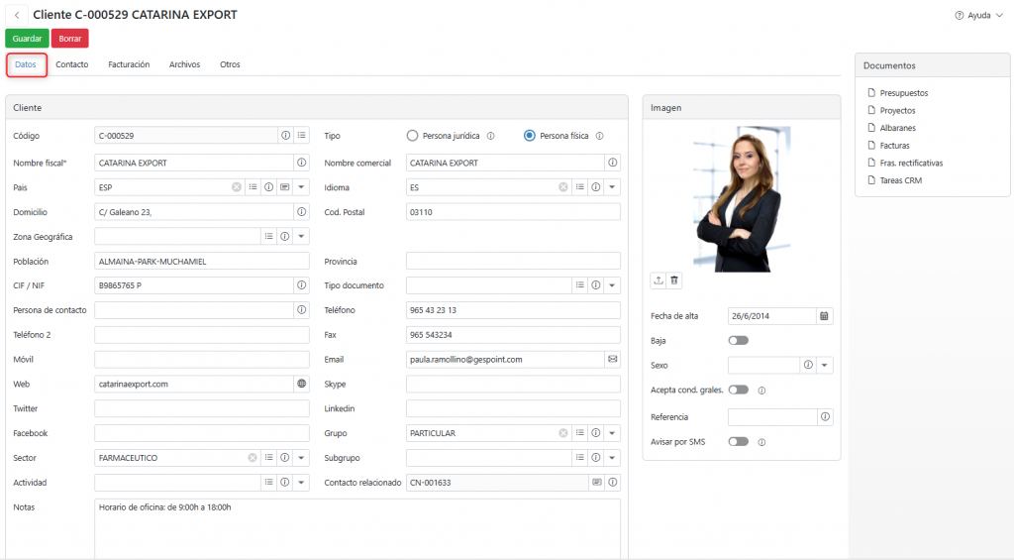The image size is (1014, 560).
Task: Clear the País field with the X icon
Action: tap(237, 186)
